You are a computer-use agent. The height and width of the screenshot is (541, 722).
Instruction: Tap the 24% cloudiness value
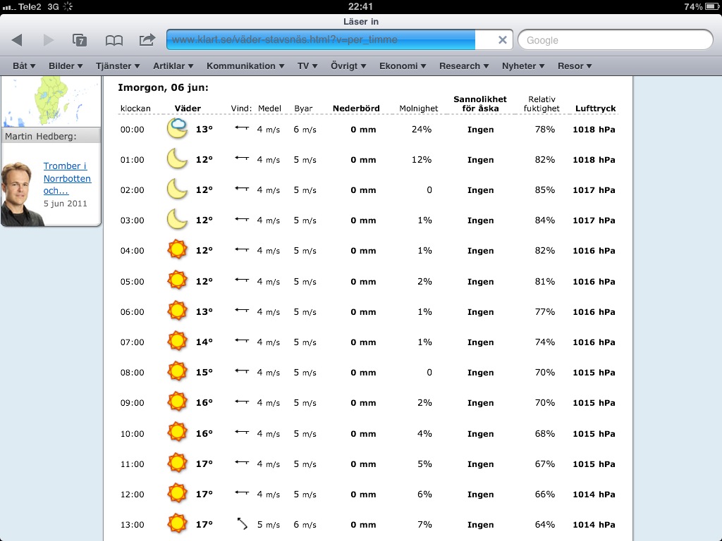422,130
